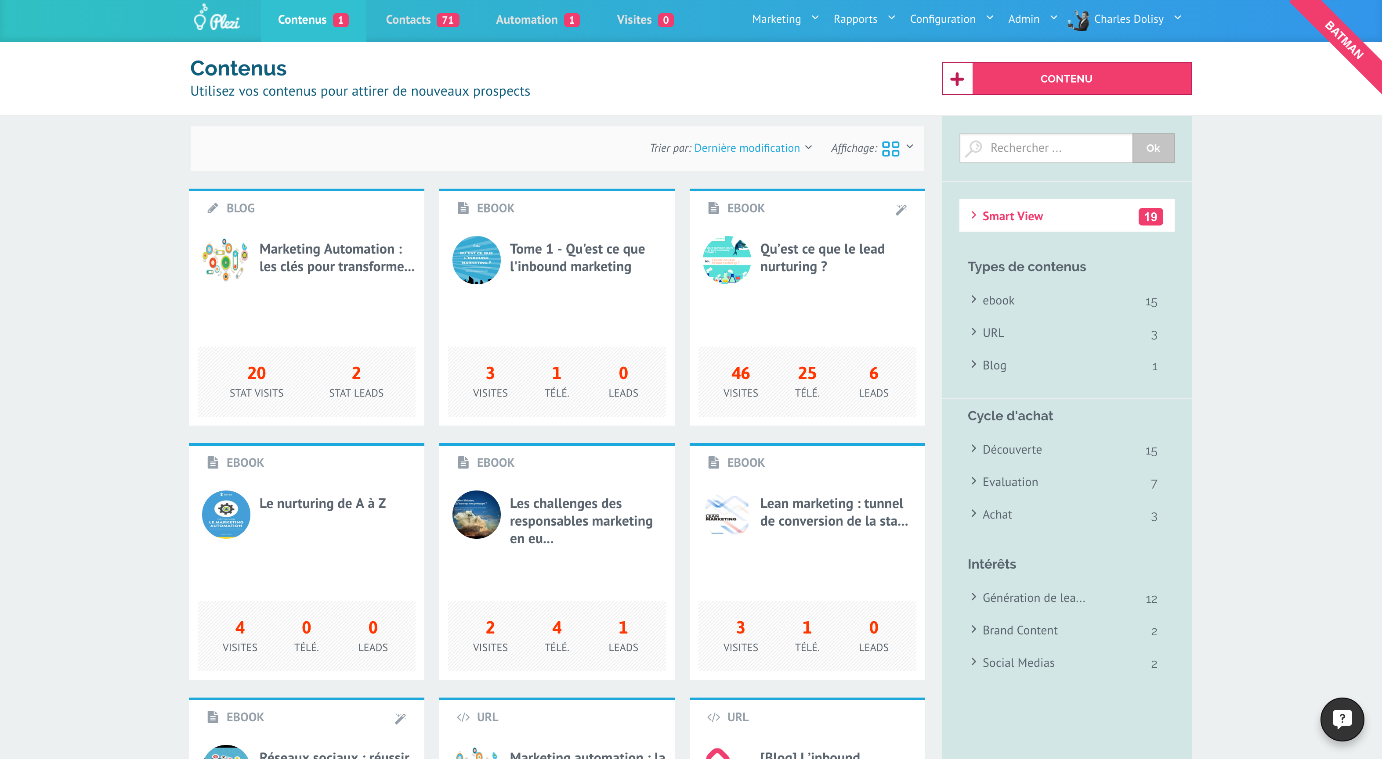The image size is (1382, 759).
Task: Click the 25 TÉLÉ. stat on lead nurturing
Action: point(807,382)
